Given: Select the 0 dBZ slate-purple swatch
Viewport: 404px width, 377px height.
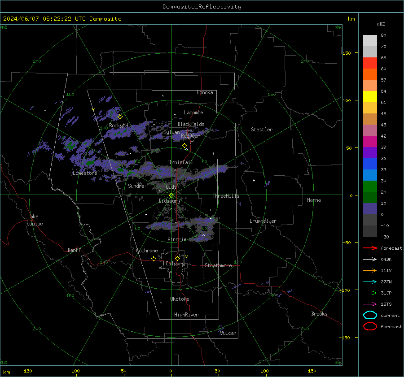Looking at the screenshot, I should tap(370, 209).
